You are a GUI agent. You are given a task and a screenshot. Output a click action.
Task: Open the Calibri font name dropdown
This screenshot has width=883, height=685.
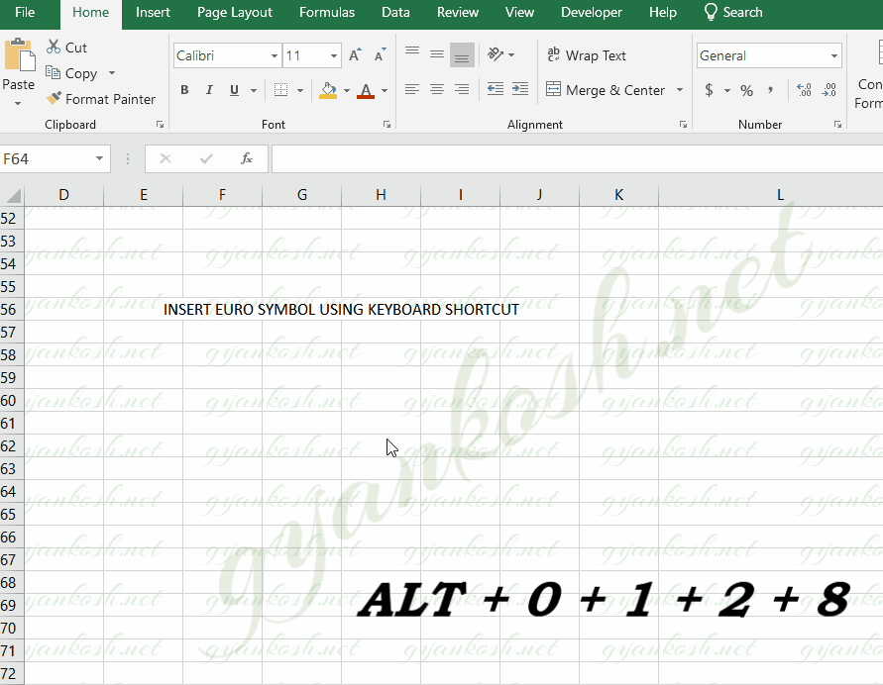[x=275, y=55]
